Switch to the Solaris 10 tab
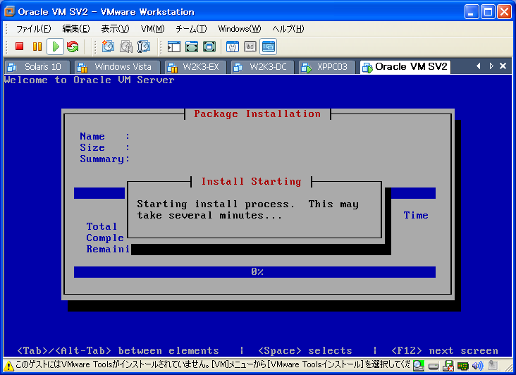The image size is (516, 375). click(37, 67)
